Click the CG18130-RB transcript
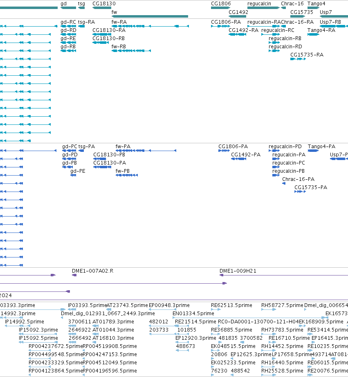348x377 pixels. 100,43
